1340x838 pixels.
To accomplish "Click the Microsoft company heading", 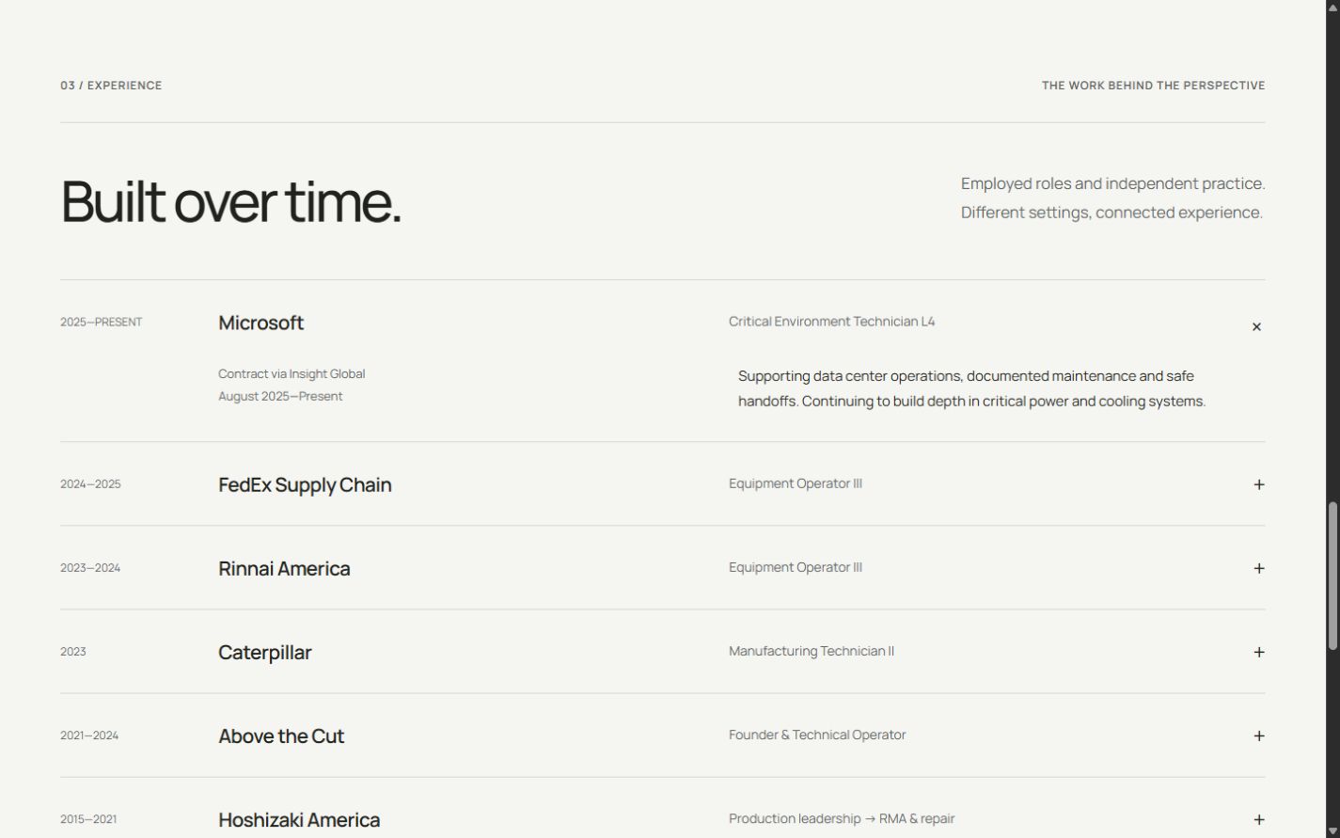I will (260, 323).
